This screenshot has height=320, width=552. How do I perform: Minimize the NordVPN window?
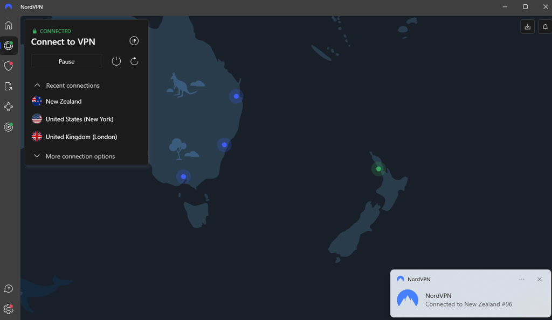(505, 6)
